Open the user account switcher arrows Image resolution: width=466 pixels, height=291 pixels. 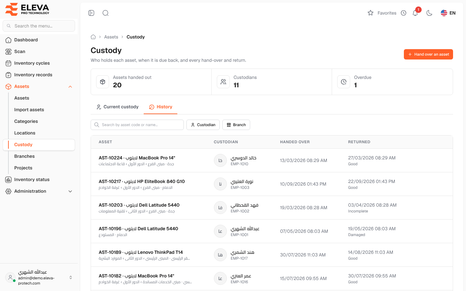click(71, 277)
